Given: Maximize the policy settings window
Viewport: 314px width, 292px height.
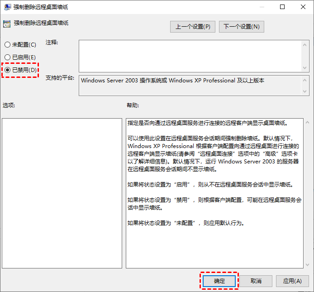Looking at the screenshot, I should click(x=282, y=7).
